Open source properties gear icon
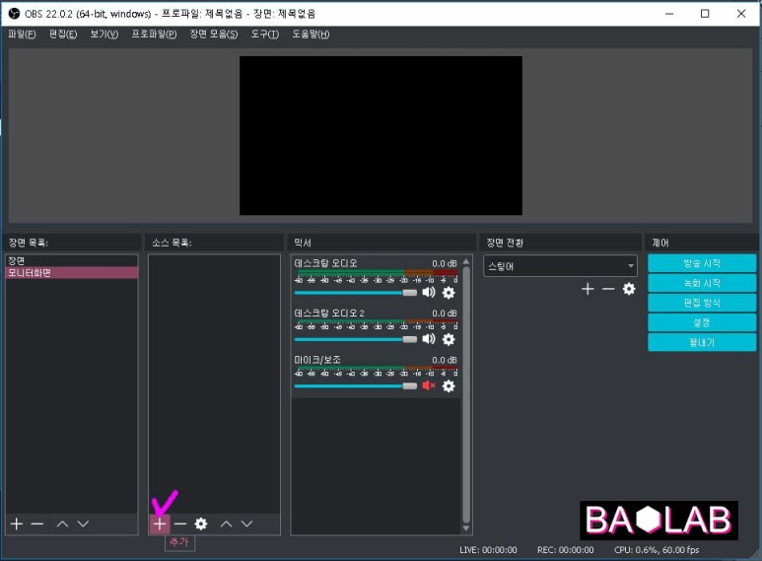 [x=201, y=525]
